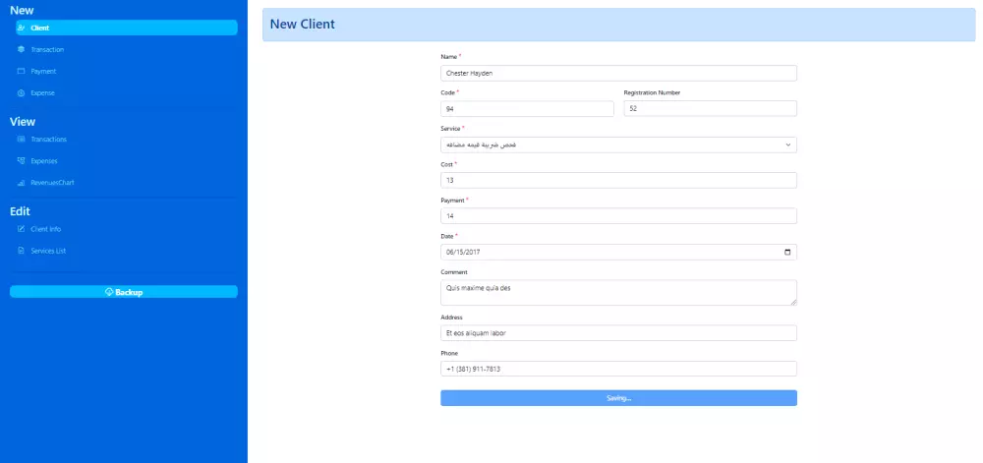Open the date picker calendar icon
Viewport: 983px width, 463px height.
787,253
